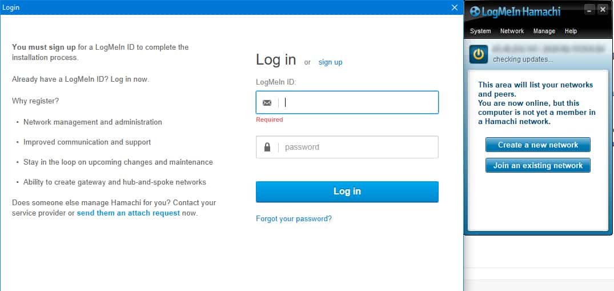This screenshot has height=291, width=614.
Task: Click "send them an attach request" link
Action: click(x=128, y=213)
